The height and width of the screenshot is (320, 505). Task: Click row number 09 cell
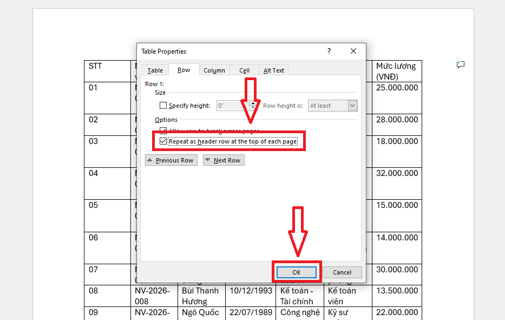[107, 314]
